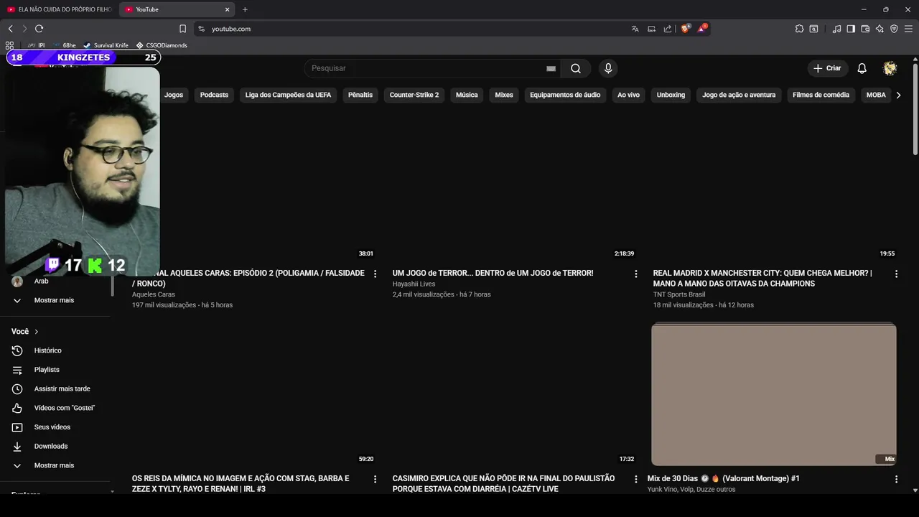This screenshot has width=919, height=517.
Task: Open the on-screen keyboard in search box
Action: 551,68
